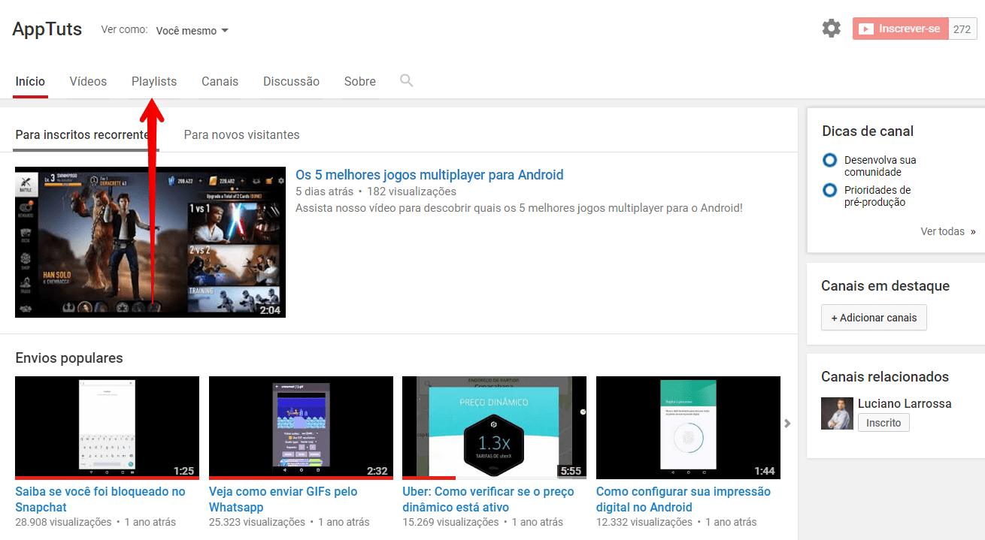Open Como configurar sua impressão digital link
The image size is (985, 540).
click(683, 499)
